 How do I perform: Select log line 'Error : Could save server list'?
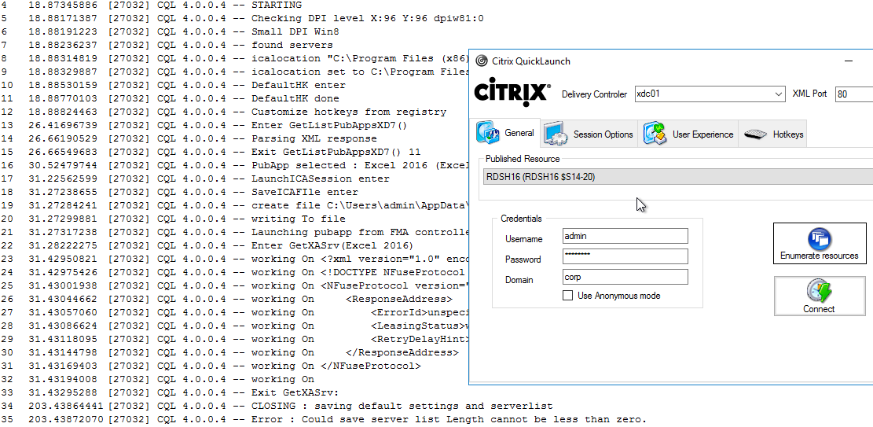click(x=324, y=420)
